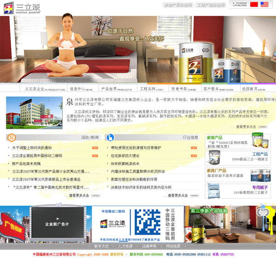Click 服务热线 hotline number in footer
This screenshot has height=258, width=276.
[x=146, y=254]
